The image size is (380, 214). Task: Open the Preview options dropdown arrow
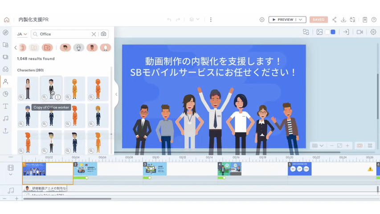(x=301, y=20)
